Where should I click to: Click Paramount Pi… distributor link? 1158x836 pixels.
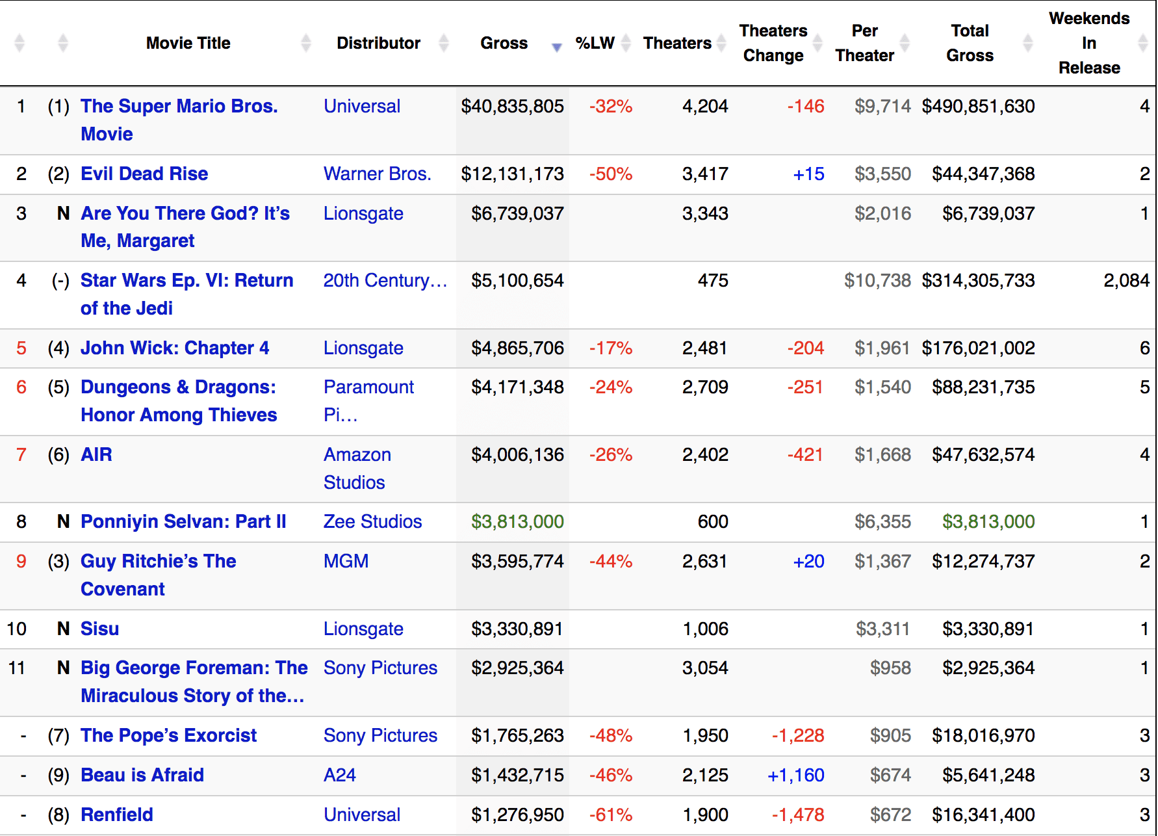click(x=368, y=400)
